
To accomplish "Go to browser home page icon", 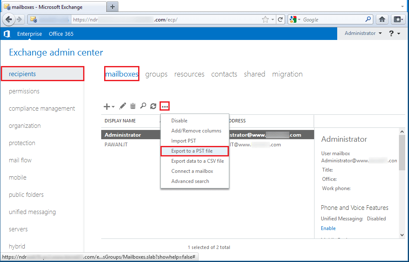I will coord(382,19).
